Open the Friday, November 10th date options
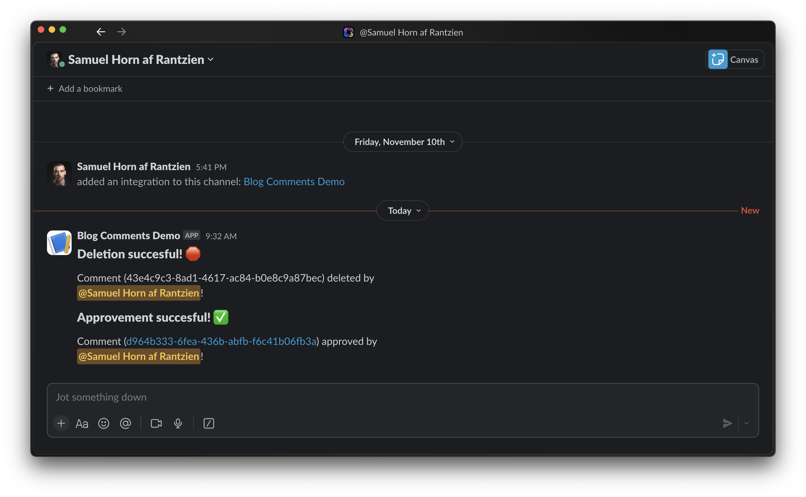 click(x=402, y=142)
